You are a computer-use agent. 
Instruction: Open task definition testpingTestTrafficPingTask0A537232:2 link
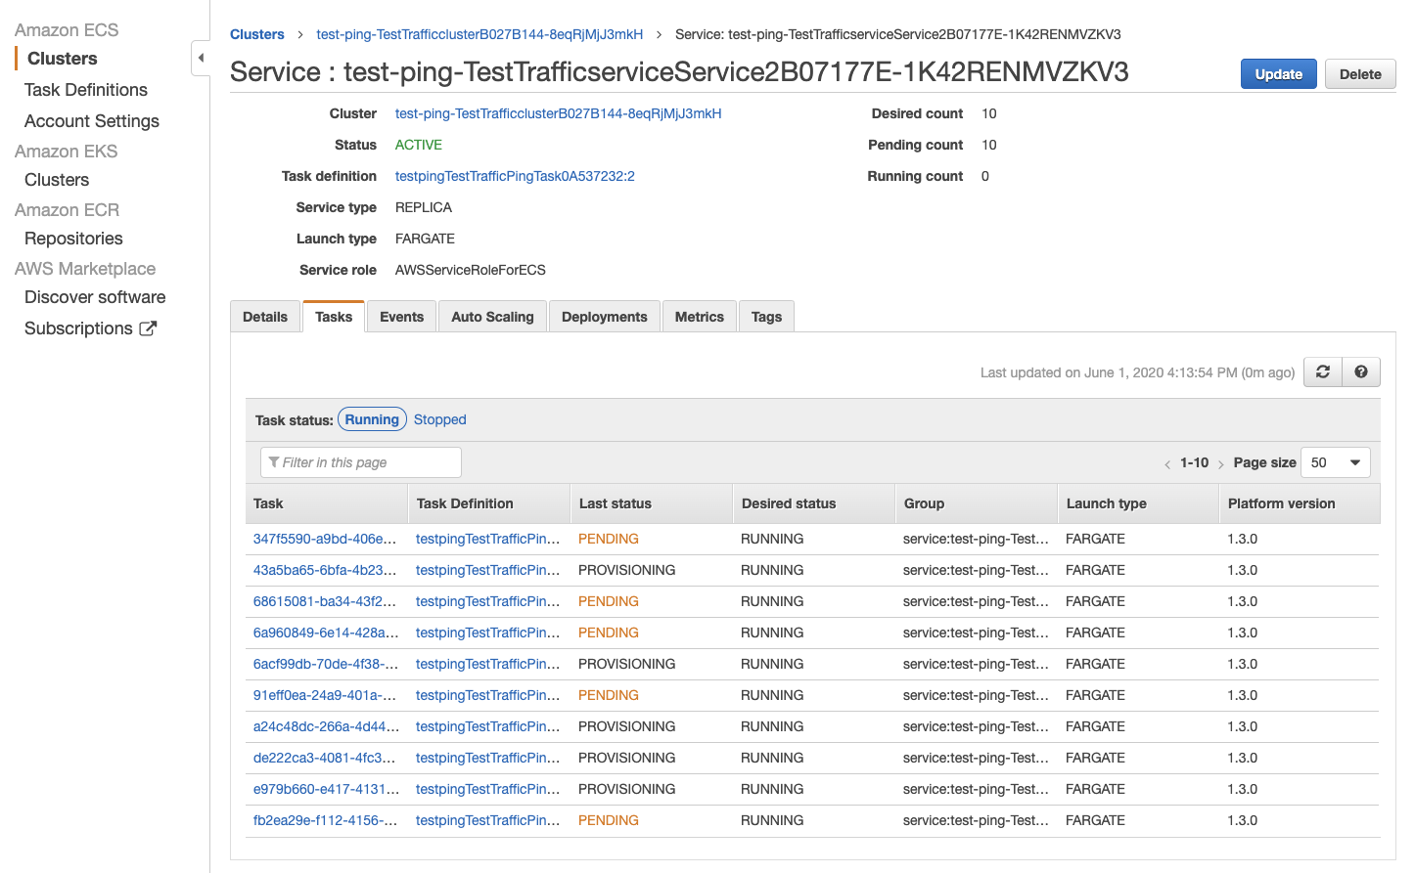click(x=515, y=176)
